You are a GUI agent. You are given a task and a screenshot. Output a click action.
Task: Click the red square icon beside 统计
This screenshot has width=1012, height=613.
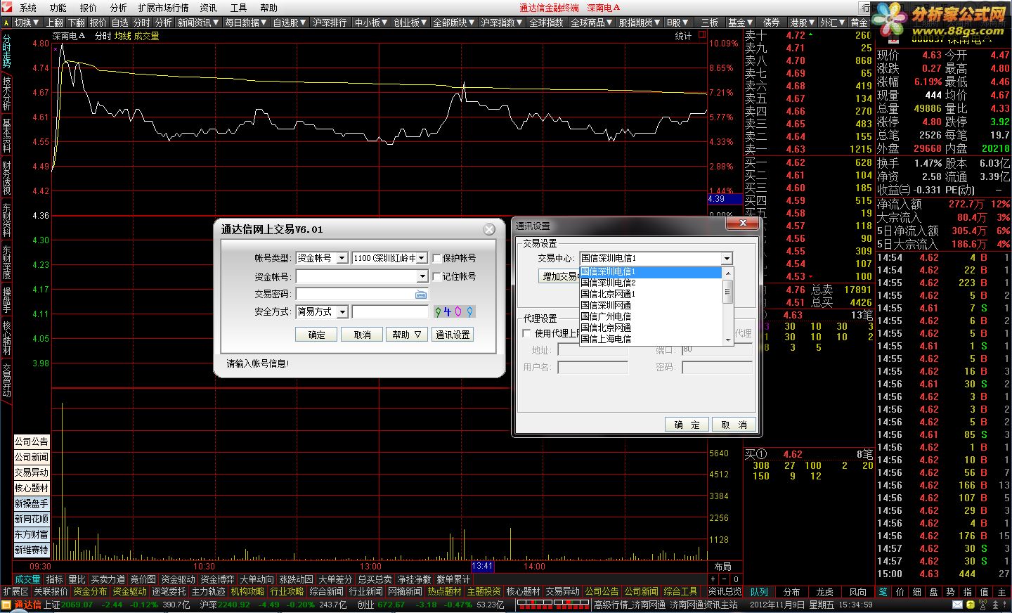point(701,35)
